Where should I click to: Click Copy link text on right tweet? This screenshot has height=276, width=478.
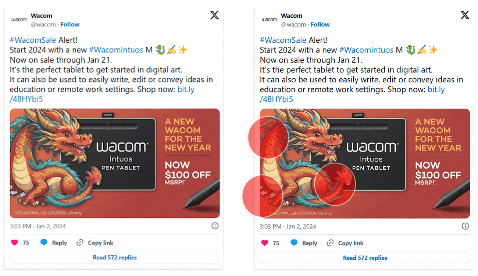[x=351, y=243]
